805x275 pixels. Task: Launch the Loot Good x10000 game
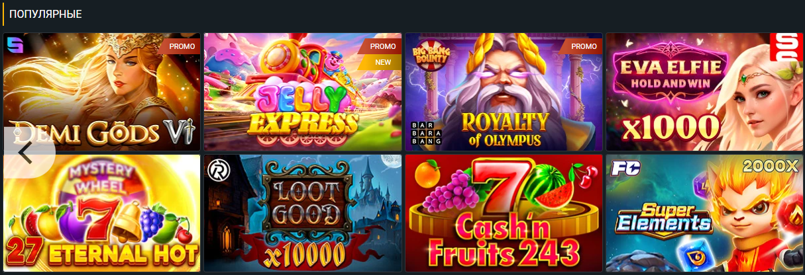302,213
